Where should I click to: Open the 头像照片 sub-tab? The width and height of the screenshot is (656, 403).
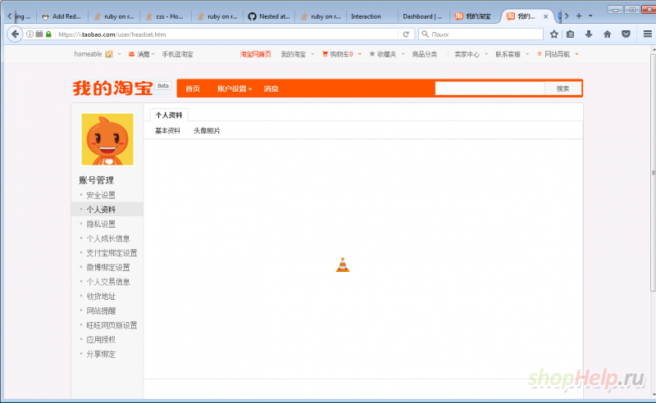pos(207,131)
